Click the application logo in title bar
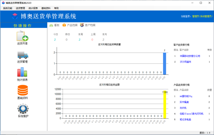The width and height of the screenshot is (214, 135). click(3, 3)
